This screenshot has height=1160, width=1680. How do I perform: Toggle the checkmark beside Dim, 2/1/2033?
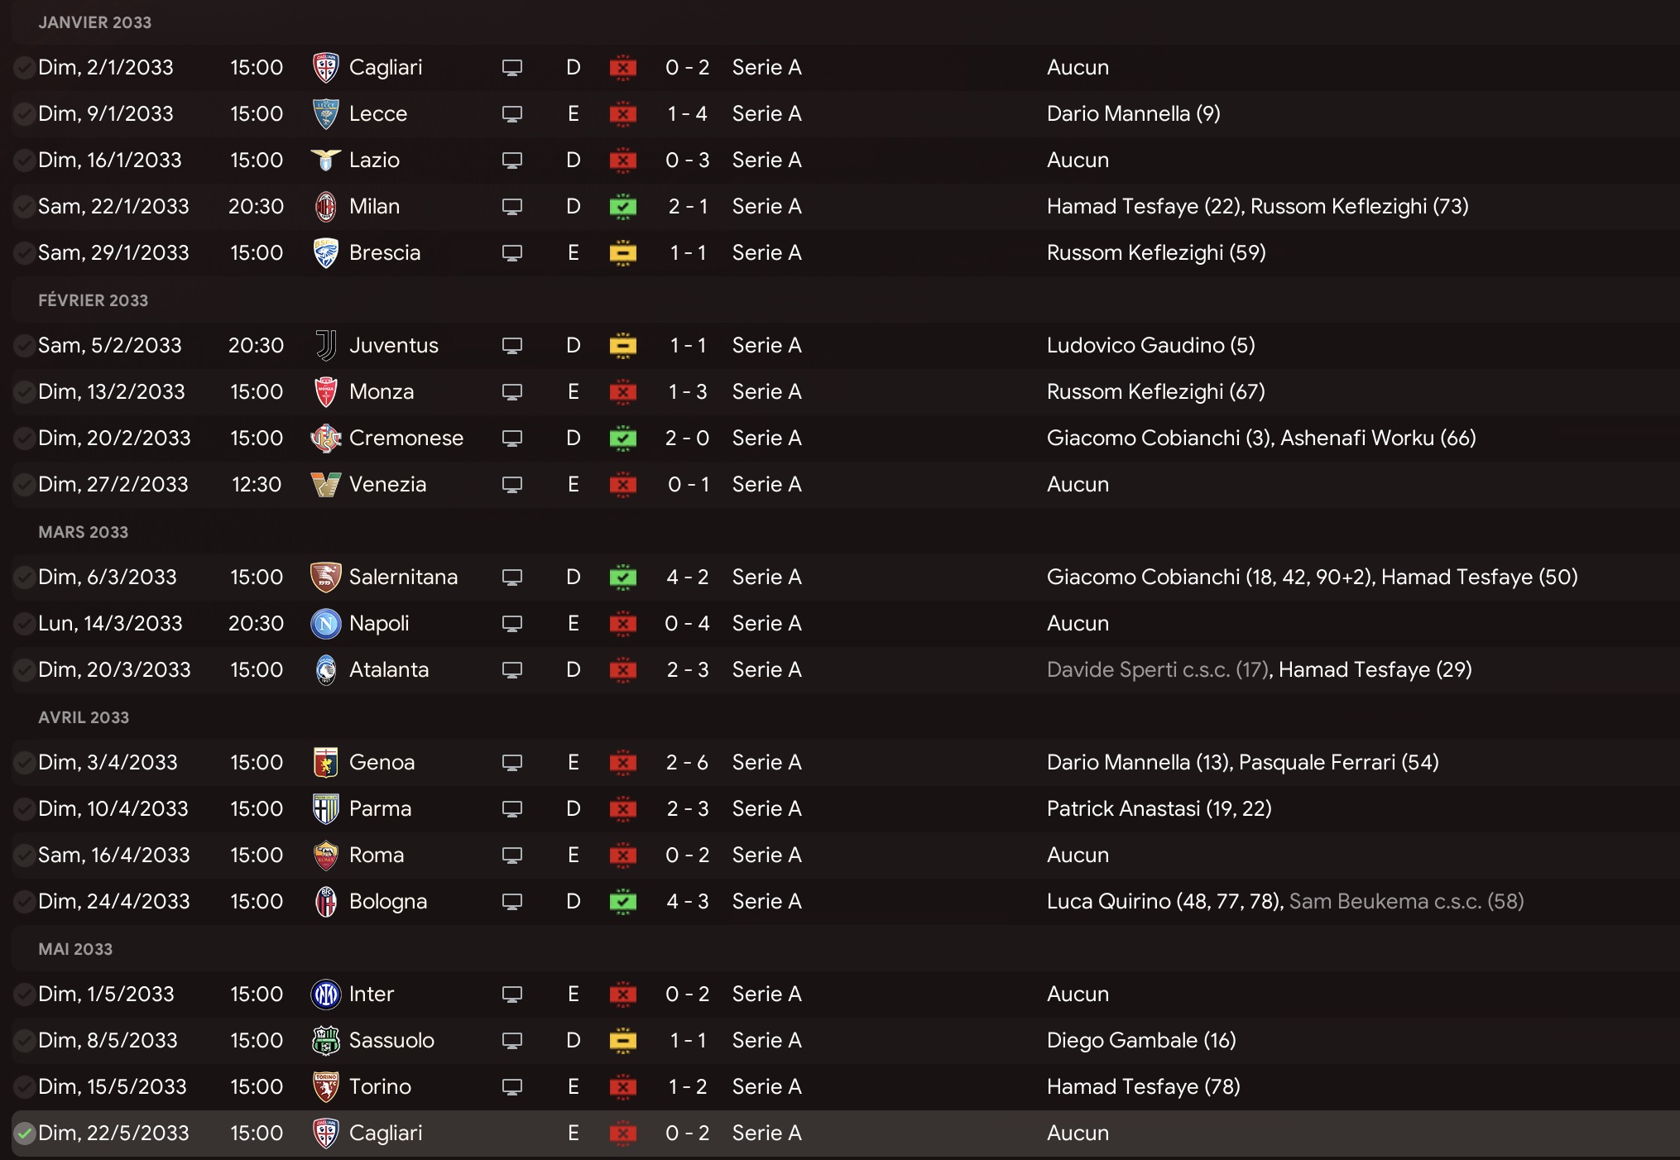(x=25, y=67)
